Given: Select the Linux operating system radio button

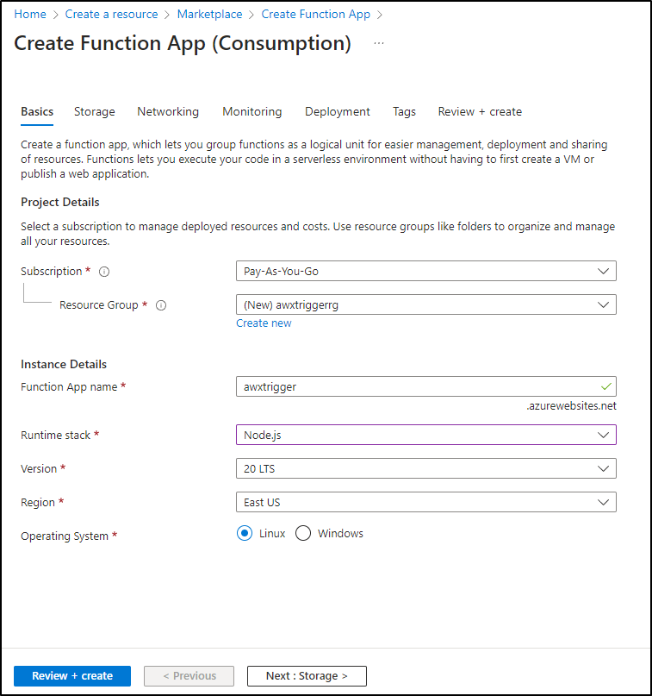Looking at the screenshot, I should coord(245,533).
